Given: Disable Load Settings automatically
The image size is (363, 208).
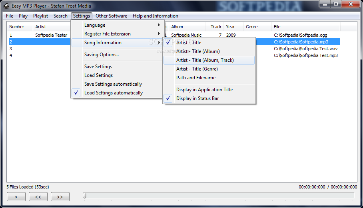Looking at the screenshot, I should (117, 93).
